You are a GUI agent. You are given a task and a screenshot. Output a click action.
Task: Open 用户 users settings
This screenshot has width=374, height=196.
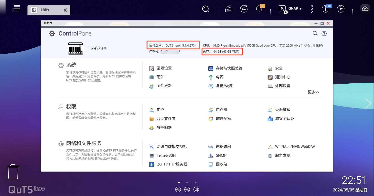[x=157, y=110]
